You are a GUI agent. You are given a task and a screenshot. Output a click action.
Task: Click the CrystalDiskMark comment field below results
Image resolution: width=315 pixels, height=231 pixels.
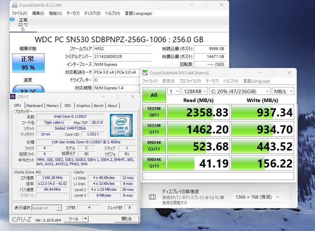point(218,176)
